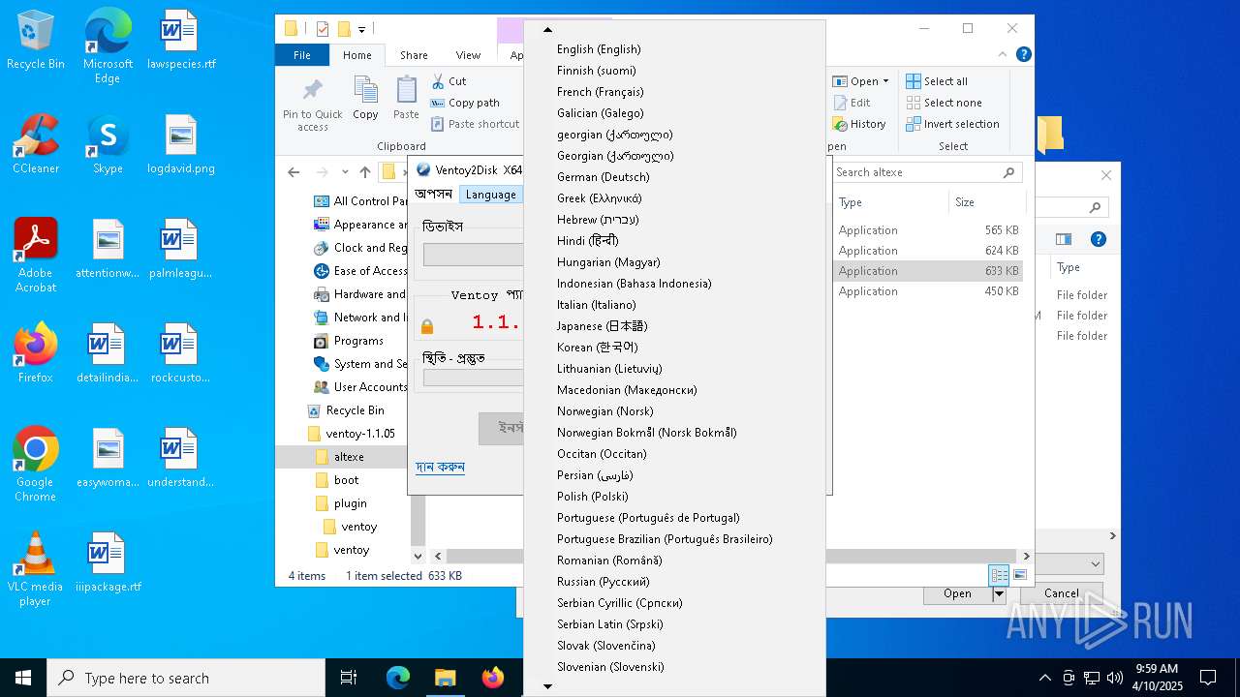Viewport: 1240px width, 697px height.
Task: Expand recent locations dropdown arrow
Action: click(x=345, y=172)
